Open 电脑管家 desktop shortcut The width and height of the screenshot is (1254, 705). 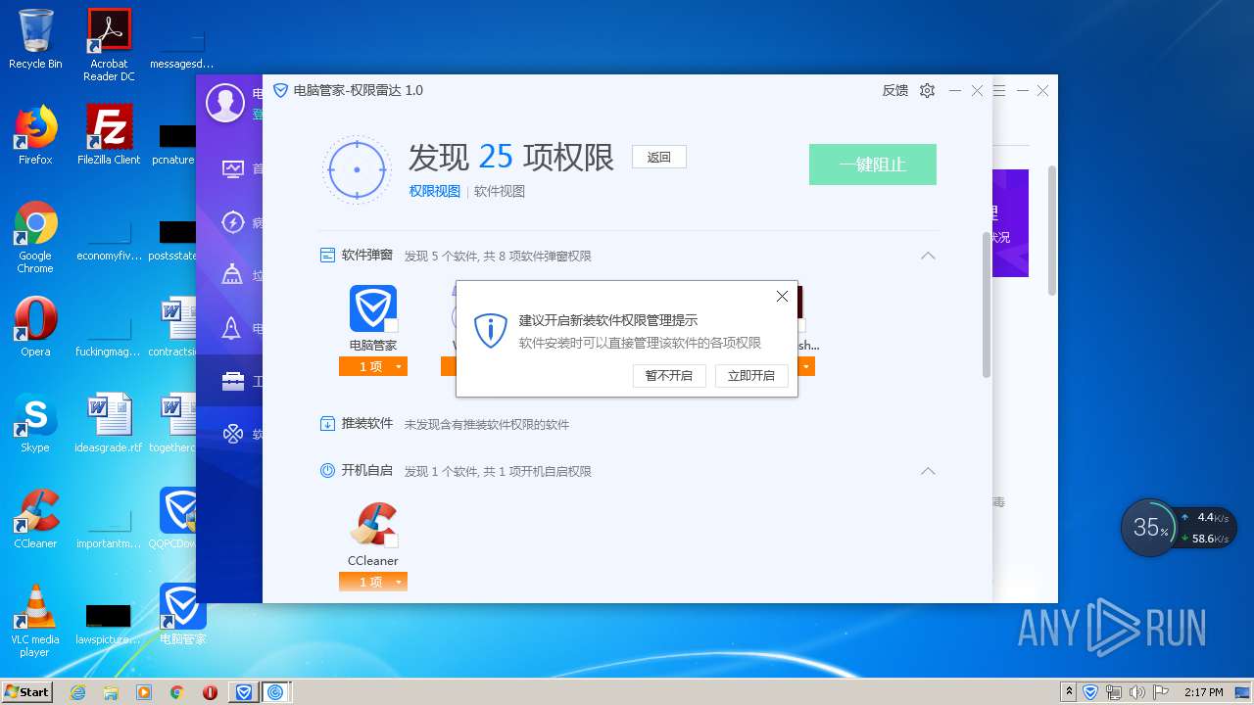182,615
